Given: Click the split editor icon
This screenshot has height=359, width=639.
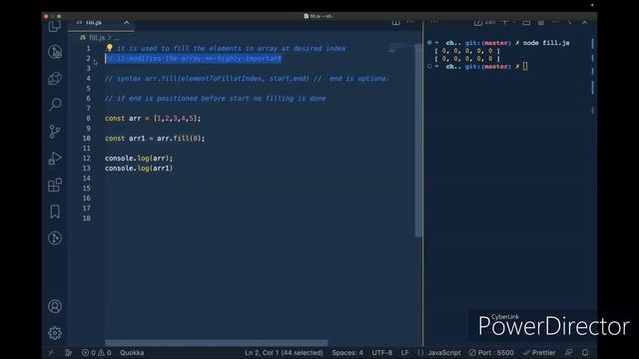Looking at the screenshot, I should (x=395, y=22).
